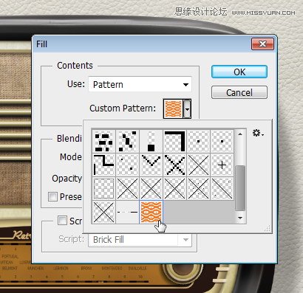Open the pattern picker gear menu
The image size is (303, 293).
[x=258, y=133]
